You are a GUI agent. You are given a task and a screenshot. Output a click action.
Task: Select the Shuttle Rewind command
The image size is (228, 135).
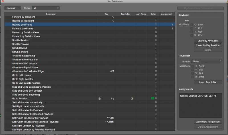coord(90,40)
